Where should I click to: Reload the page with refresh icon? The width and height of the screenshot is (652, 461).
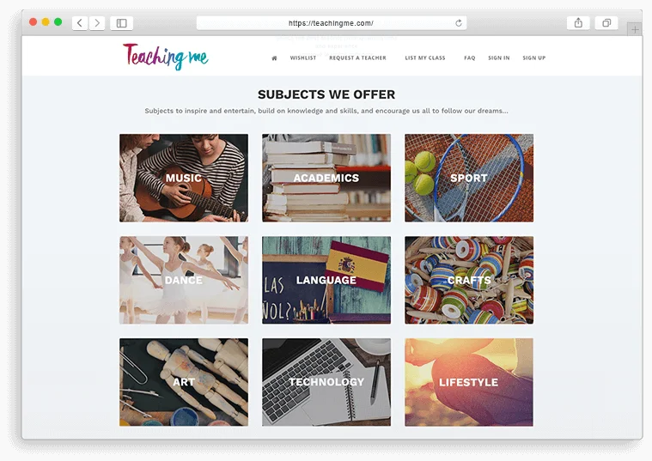[x=459, y=23]
